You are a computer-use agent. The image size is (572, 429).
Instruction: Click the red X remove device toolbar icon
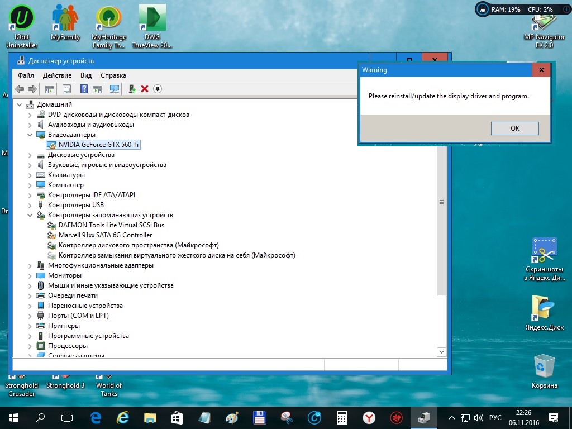tap(145, 89)
